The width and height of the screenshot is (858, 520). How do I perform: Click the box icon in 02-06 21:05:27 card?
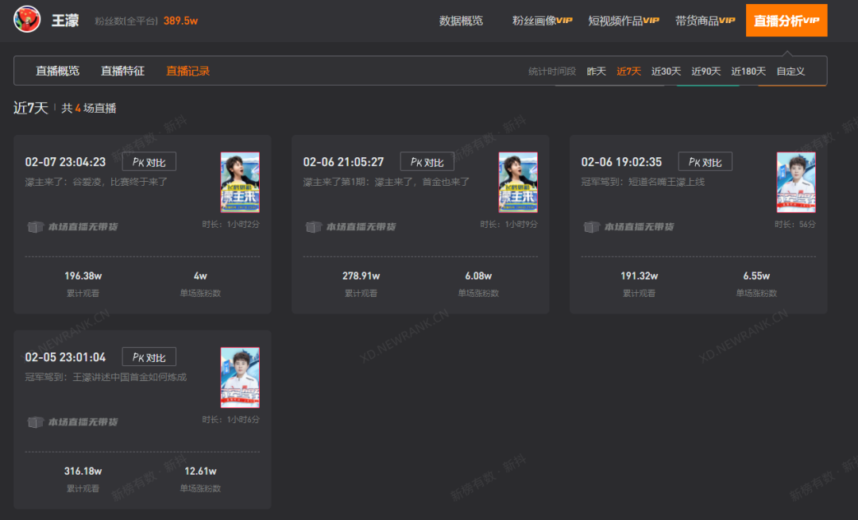point(314,226)
